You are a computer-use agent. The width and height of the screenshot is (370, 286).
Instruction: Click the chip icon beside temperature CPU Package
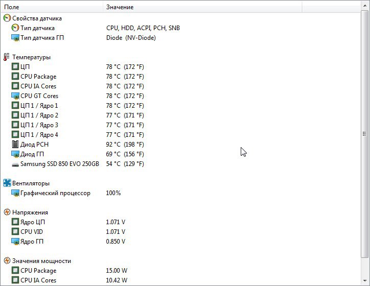pyautogui.click(x=15, y=77)
